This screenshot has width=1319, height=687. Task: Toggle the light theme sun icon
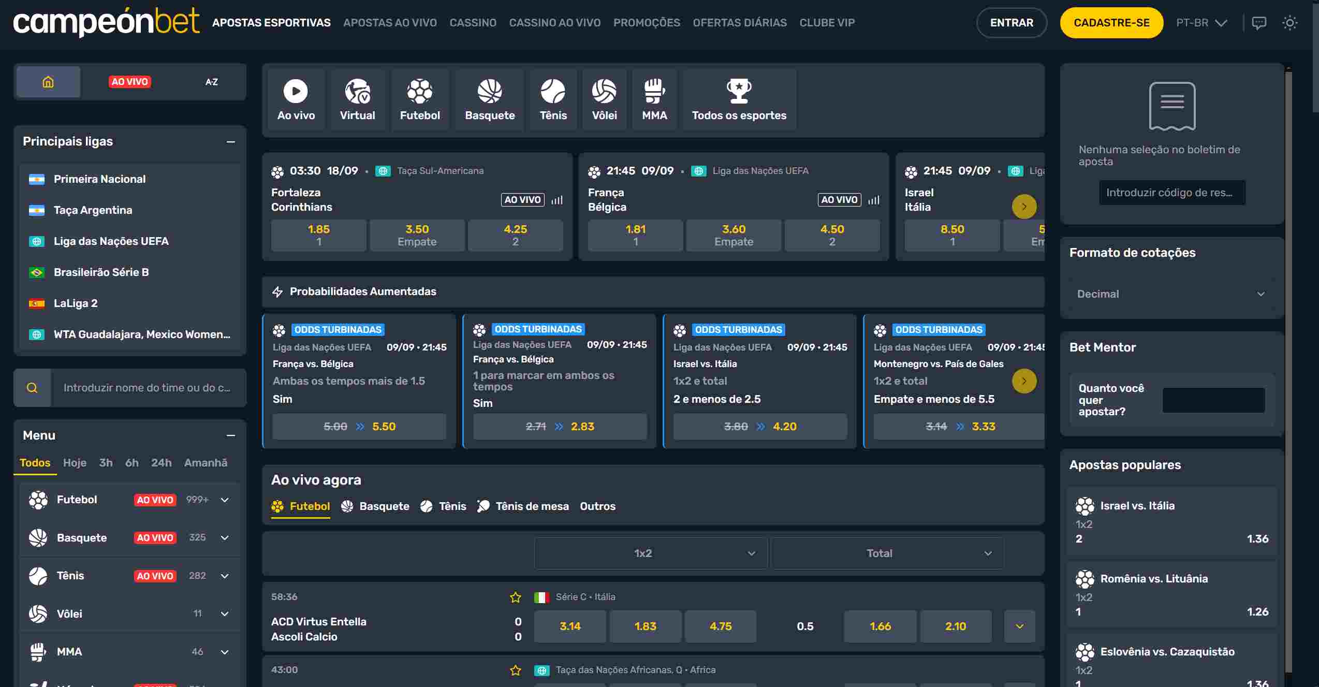[x=1289, y=23]
